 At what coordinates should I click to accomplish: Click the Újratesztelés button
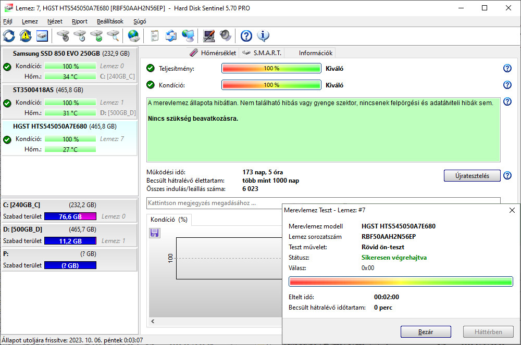click(472, 175)
